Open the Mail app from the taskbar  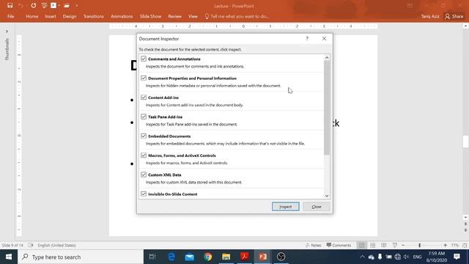tap(190, 257)
